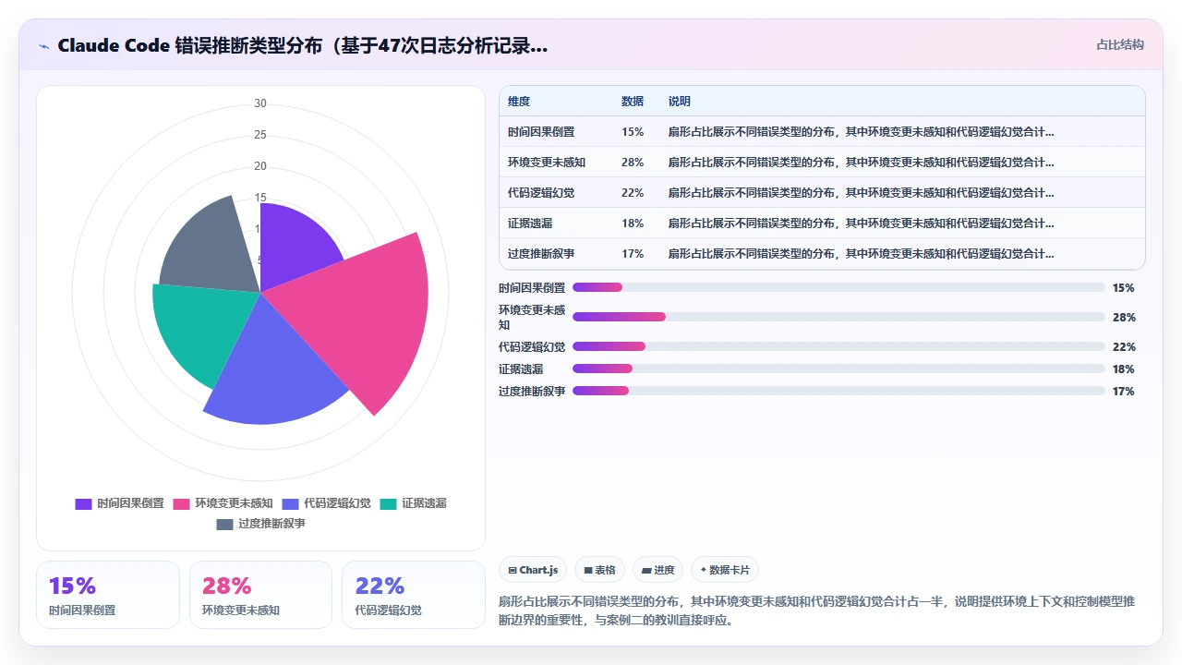Screen dimensions: 1182x665
Task: Click the 进度 tag
Action: pyautogui.click(x=658, y=570)
